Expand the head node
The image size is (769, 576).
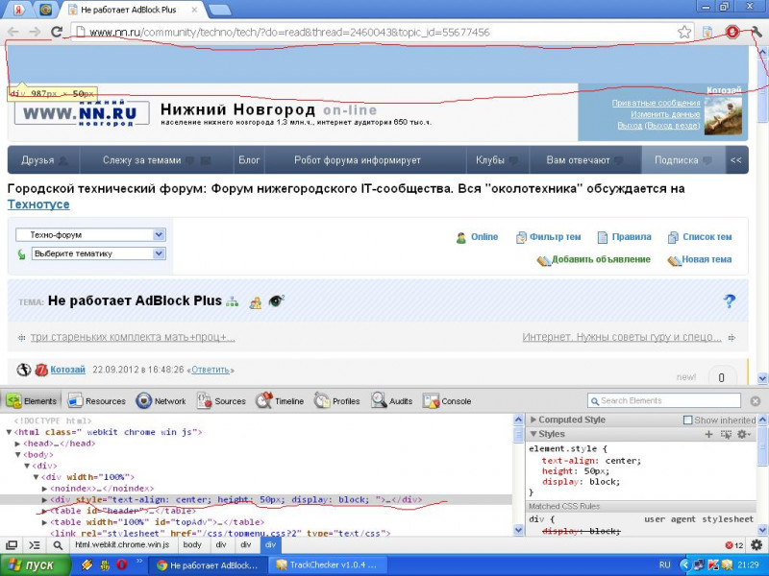[17, 444]
